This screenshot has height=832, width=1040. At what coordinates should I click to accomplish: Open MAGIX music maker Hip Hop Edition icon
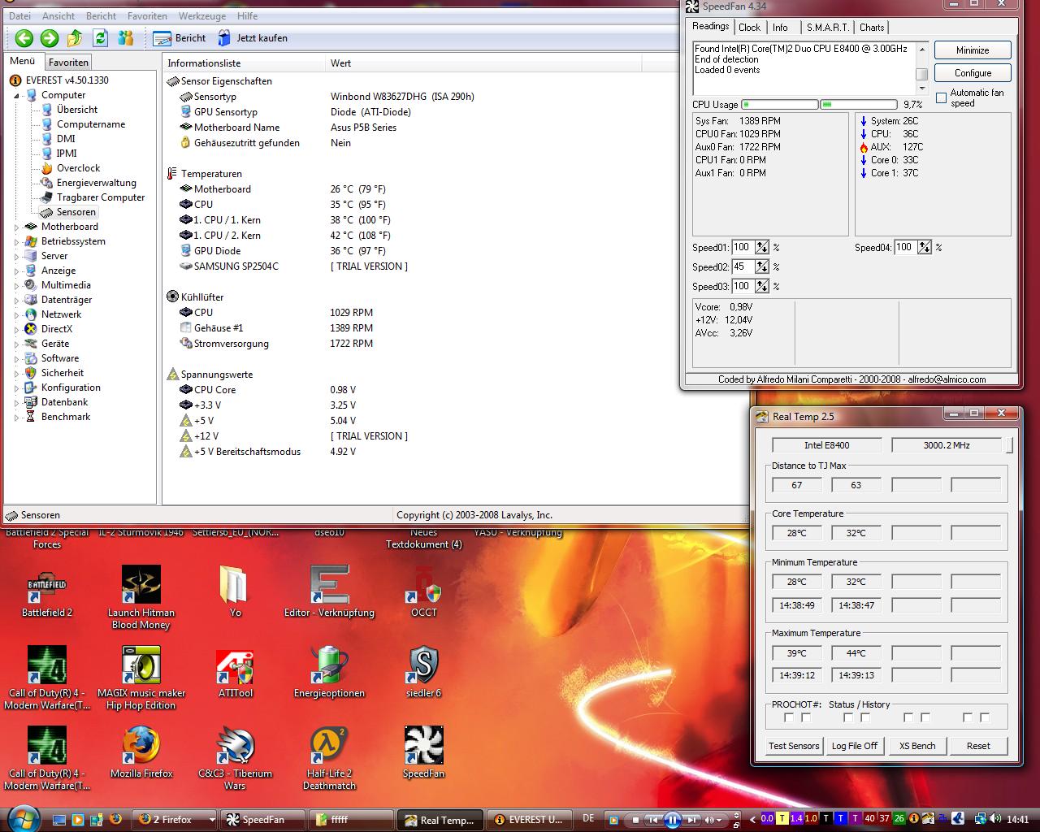[141, 679]
